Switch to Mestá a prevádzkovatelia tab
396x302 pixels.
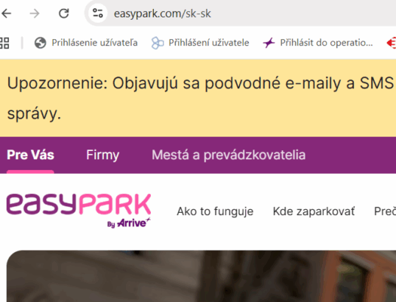(x=229, y=155)
